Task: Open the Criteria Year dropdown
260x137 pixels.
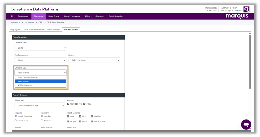Action: 40,48
